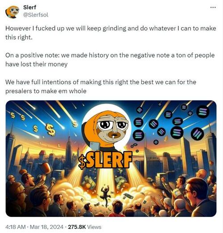Open the @Slerfsol handle link
223x233 pixels.
[36, 15]
